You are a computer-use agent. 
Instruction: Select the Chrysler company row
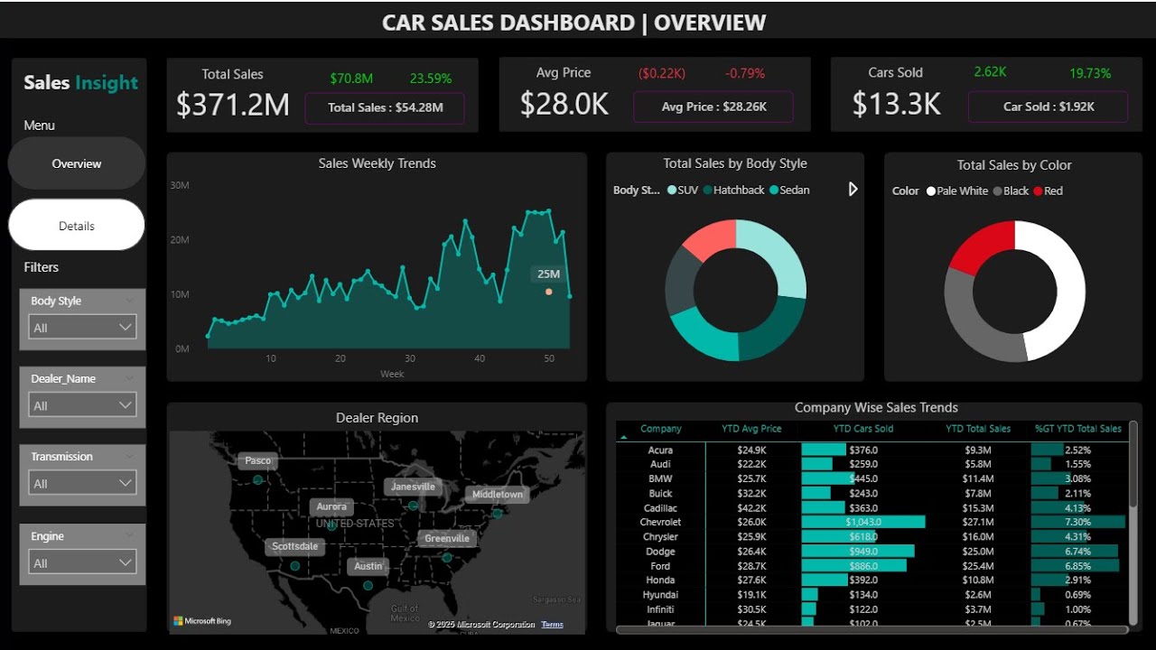pyautogui.click(x=872, y=536)
